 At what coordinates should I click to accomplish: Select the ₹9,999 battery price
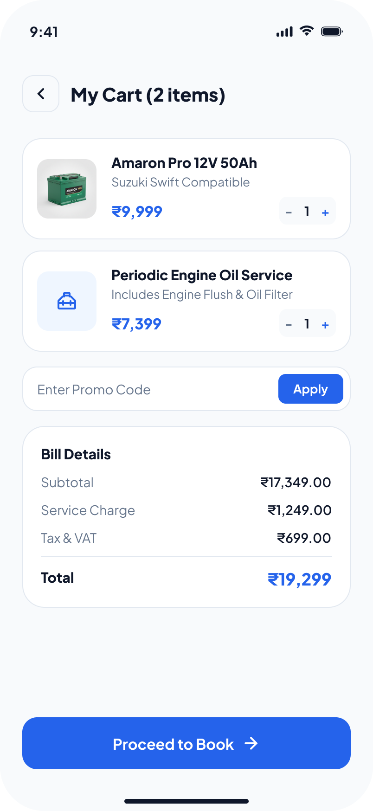coord(137,212)
